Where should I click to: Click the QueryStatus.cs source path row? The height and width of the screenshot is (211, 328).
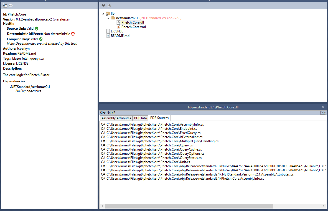(x=151, y=158)
